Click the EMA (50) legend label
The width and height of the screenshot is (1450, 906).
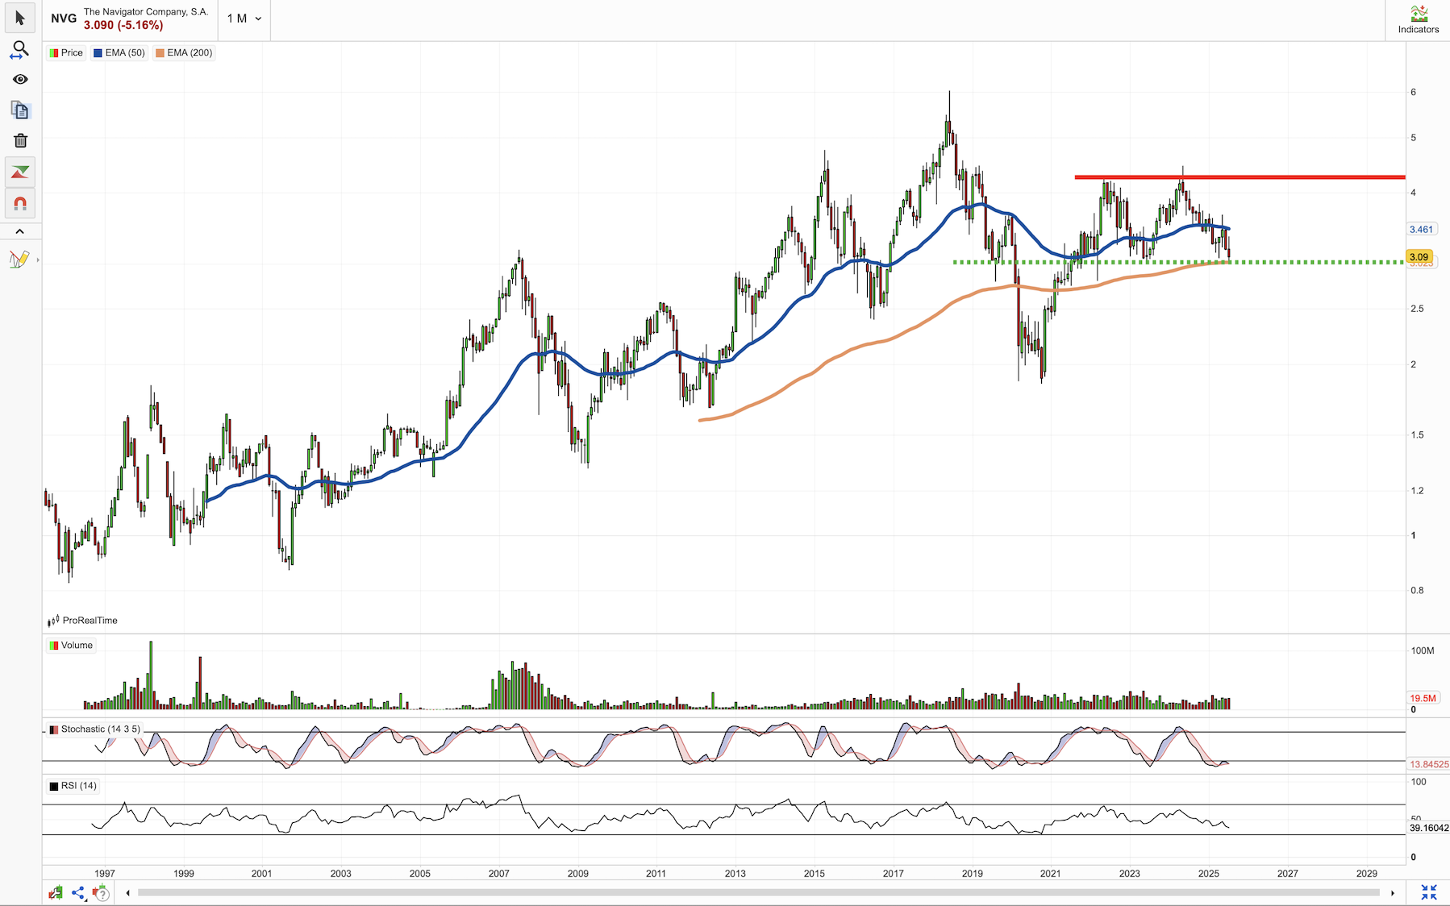(119, 52)
